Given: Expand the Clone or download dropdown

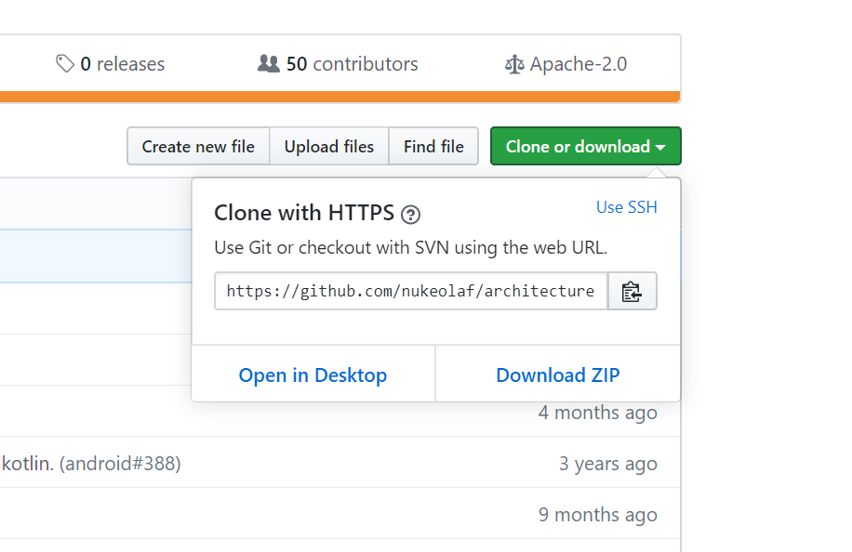Looking at the screenshot, I should (585, 146).
